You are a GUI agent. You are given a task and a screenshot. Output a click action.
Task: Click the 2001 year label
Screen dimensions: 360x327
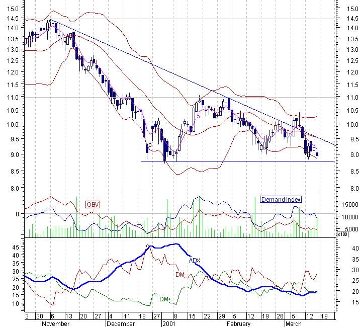tap(169, 324)
